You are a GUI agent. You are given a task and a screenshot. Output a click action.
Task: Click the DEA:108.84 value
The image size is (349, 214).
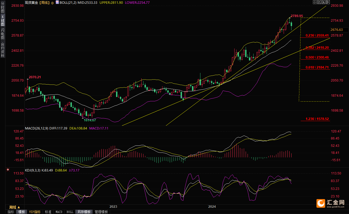coord(78,128)
